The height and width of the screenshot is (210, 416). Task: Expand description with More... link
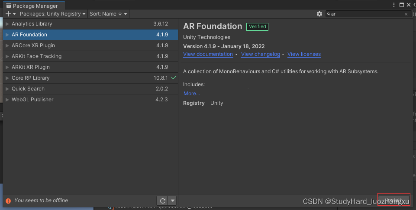[192, 94]
